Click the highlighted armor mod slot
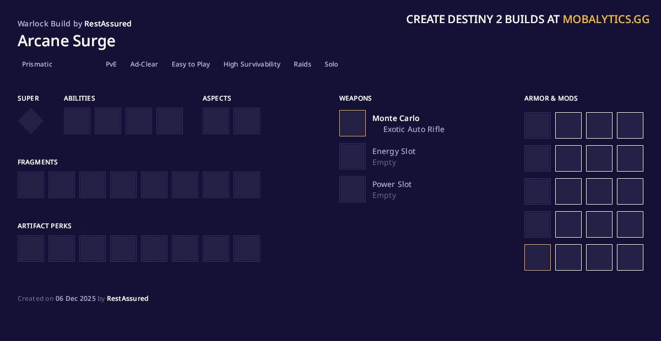Image resolution: width=661 pixels, height=341 pixels. tap(538, 257)
